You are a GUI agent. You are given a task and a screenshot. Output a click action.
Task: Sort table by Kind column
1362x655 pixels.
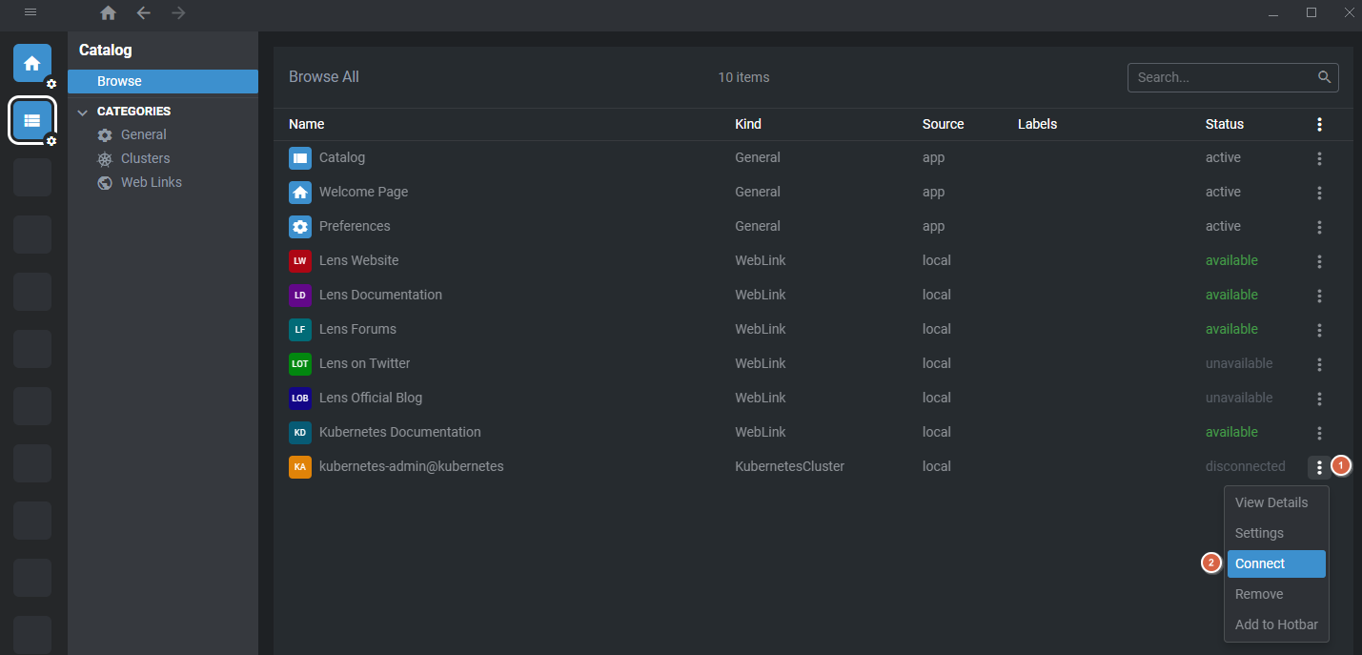click(748, 124)
